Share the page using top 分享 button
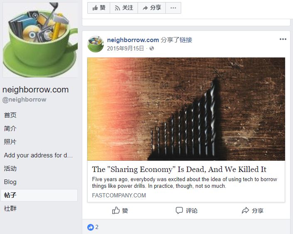Screen dimensions: 293x234 (152, 8)
